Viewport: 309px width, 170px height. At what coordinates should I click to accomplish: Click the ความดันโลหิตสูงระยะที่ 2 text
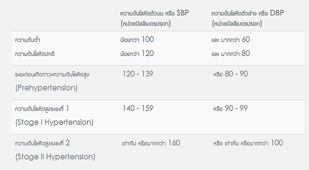click(x=42, y=143)
